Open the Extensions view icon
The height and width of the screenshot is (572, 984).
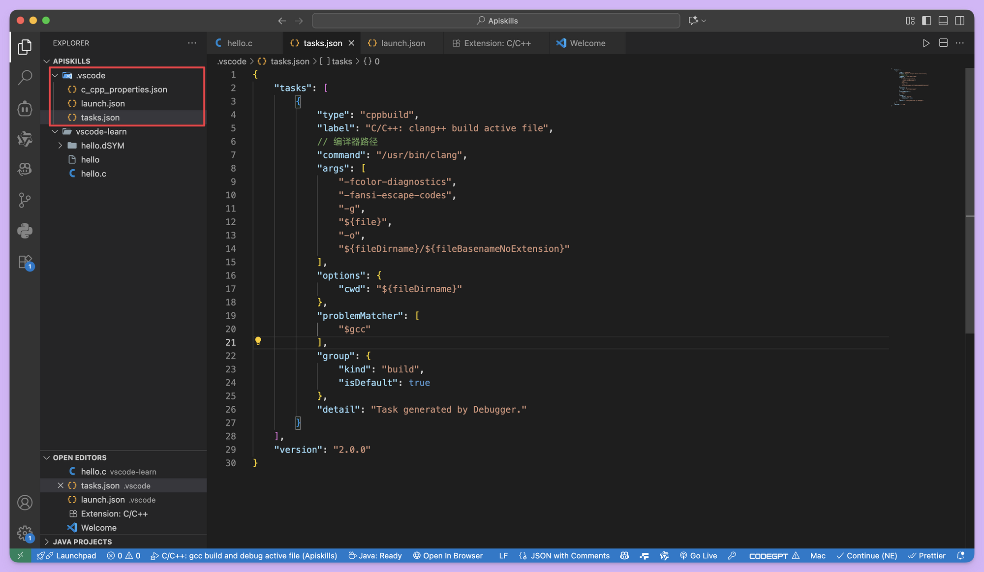point(25,262)
